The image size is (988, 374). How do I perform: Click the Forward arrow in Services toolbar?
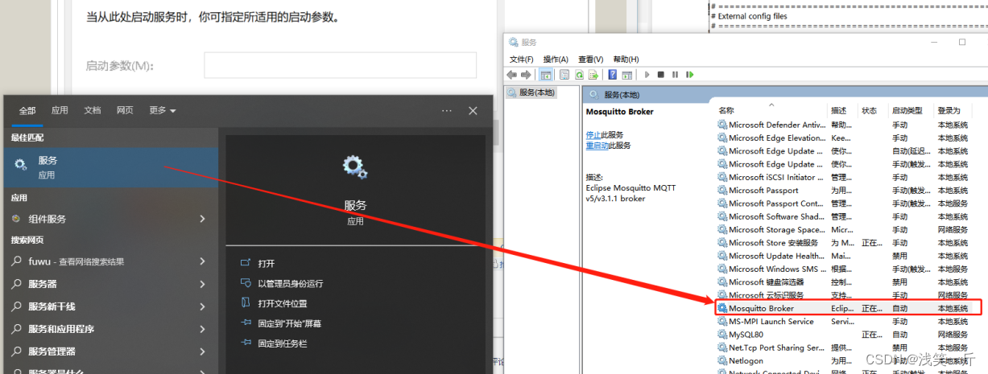[526, 74]
